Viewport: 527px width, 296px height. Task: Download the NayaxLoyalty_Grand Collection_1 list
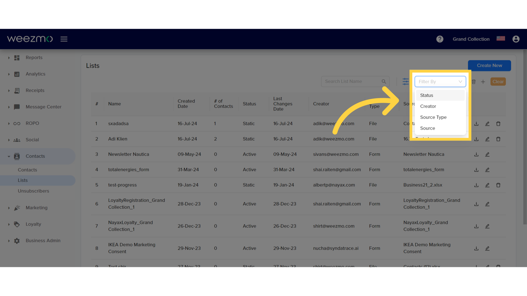pos(476,226)
